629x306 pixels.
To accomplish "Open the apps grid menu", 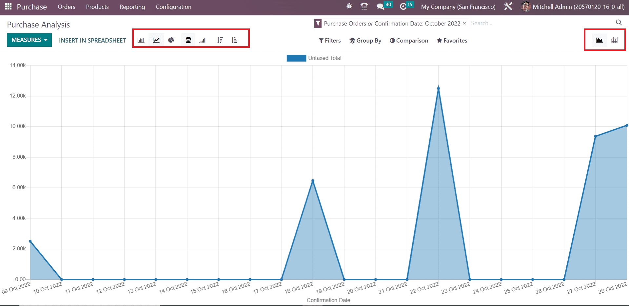I will 9,7.
